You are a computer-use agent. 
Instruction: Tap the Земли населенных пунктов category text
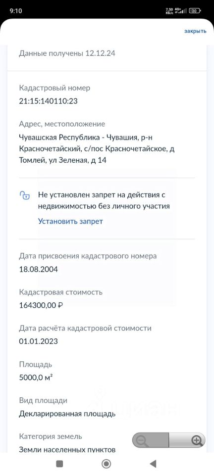tap(67, 450)
